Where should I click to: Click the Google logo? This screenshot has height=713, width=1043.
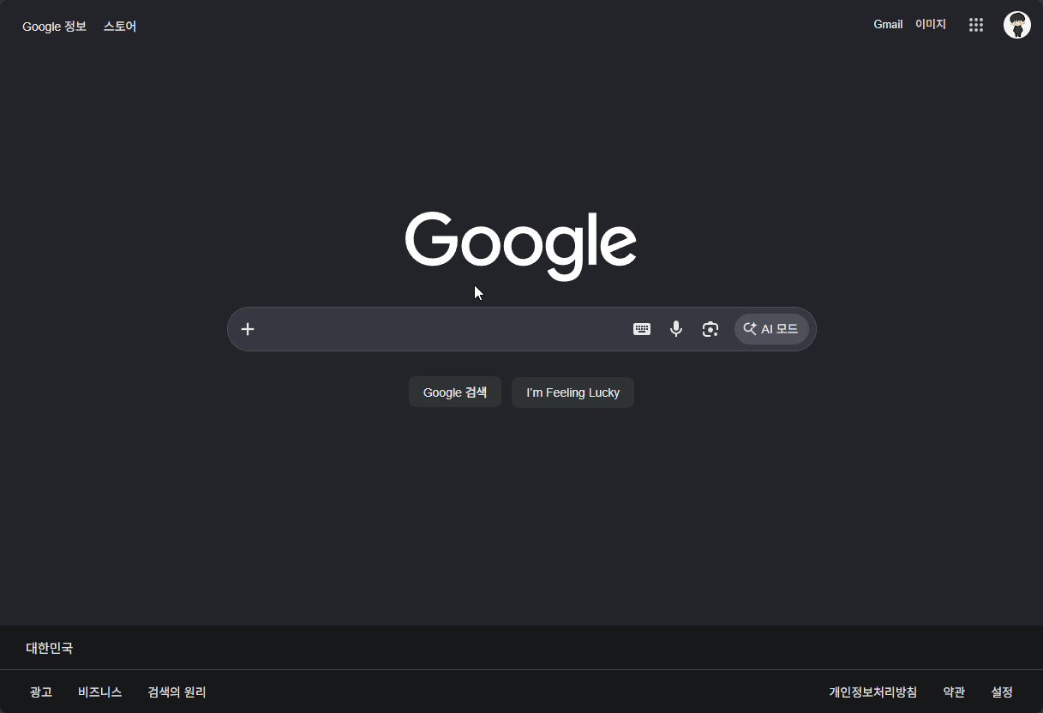[521, 245]
